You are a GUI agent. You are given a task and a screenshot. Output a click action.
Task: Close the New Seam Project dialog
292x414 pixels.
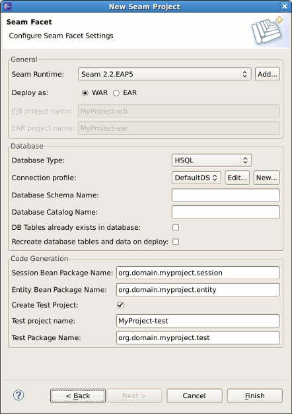(284, 7)
